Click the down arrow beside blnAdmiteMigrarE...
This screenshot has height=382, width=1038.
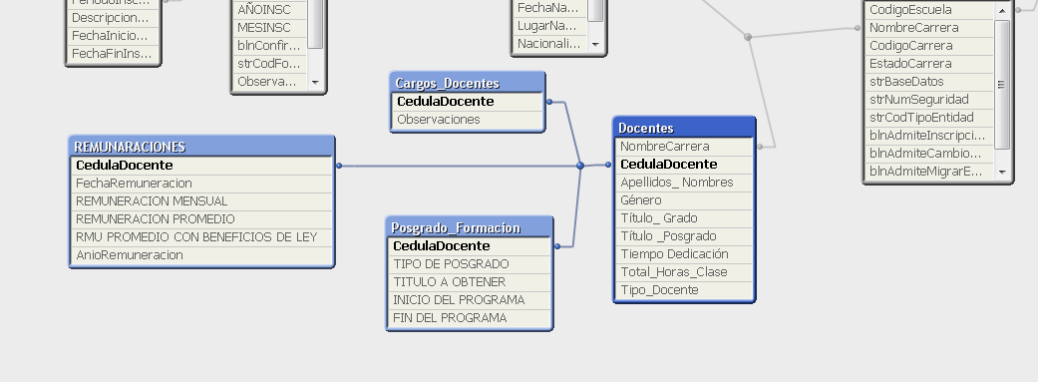click(x=1002, y=172)
